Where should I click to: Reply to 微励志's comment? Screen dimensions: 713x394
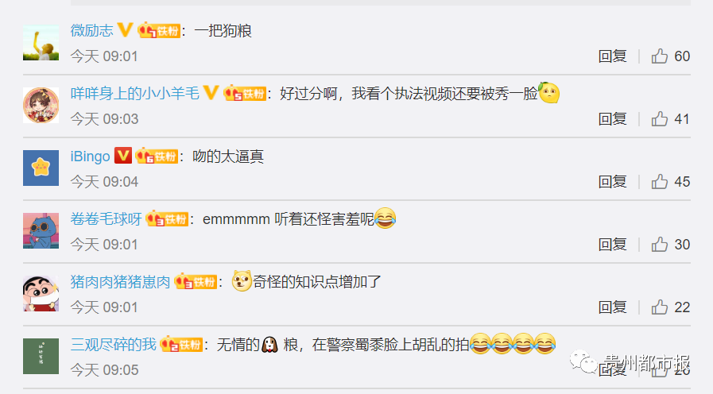[612, 56]
